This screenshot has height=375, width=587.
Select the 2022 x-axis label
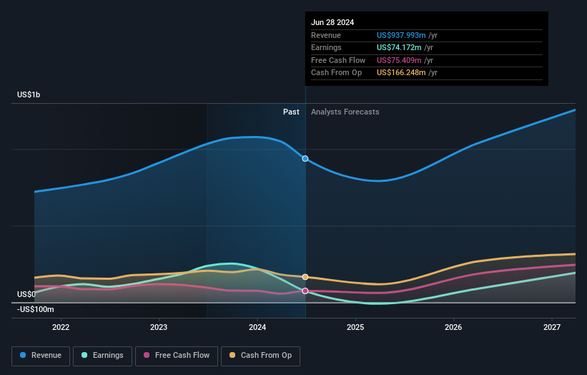click(x=61, y=327)
